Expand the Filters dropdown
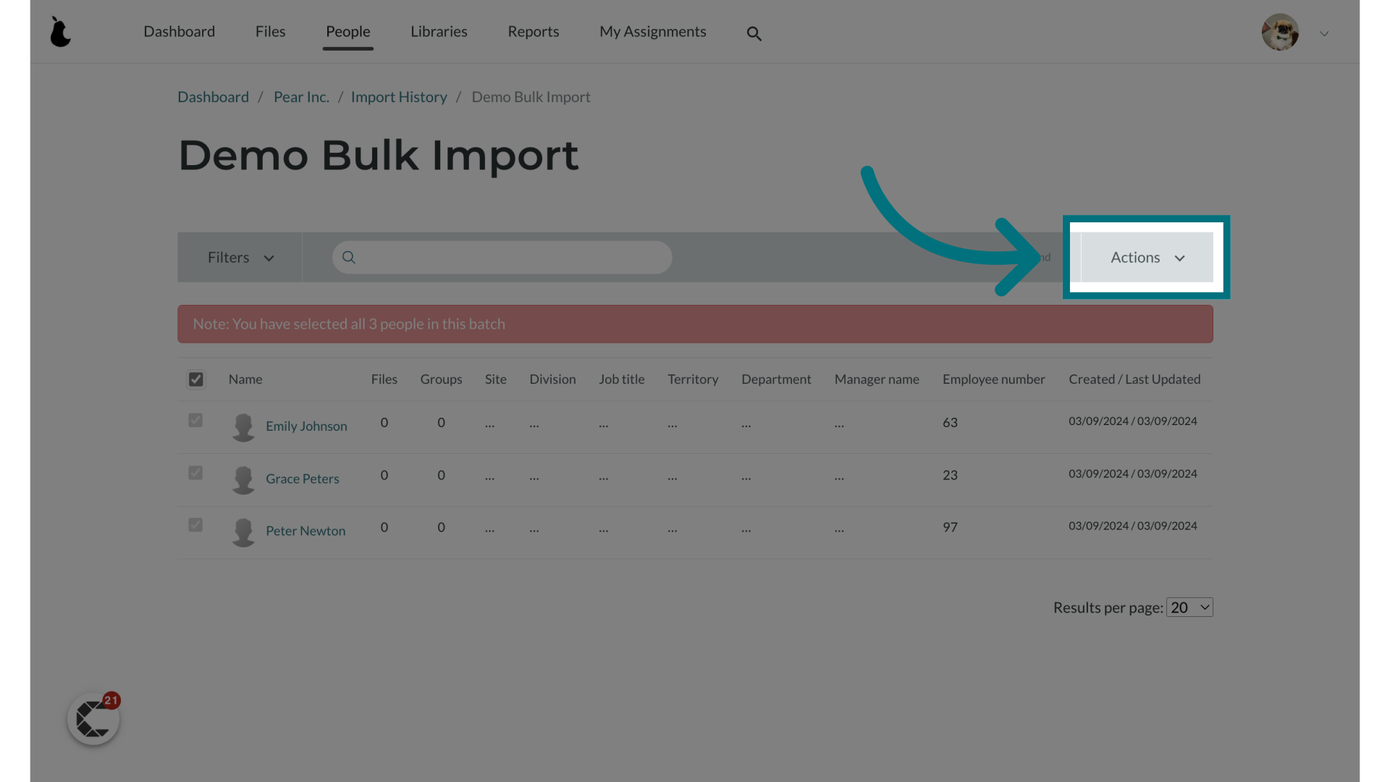 (240, 257)
